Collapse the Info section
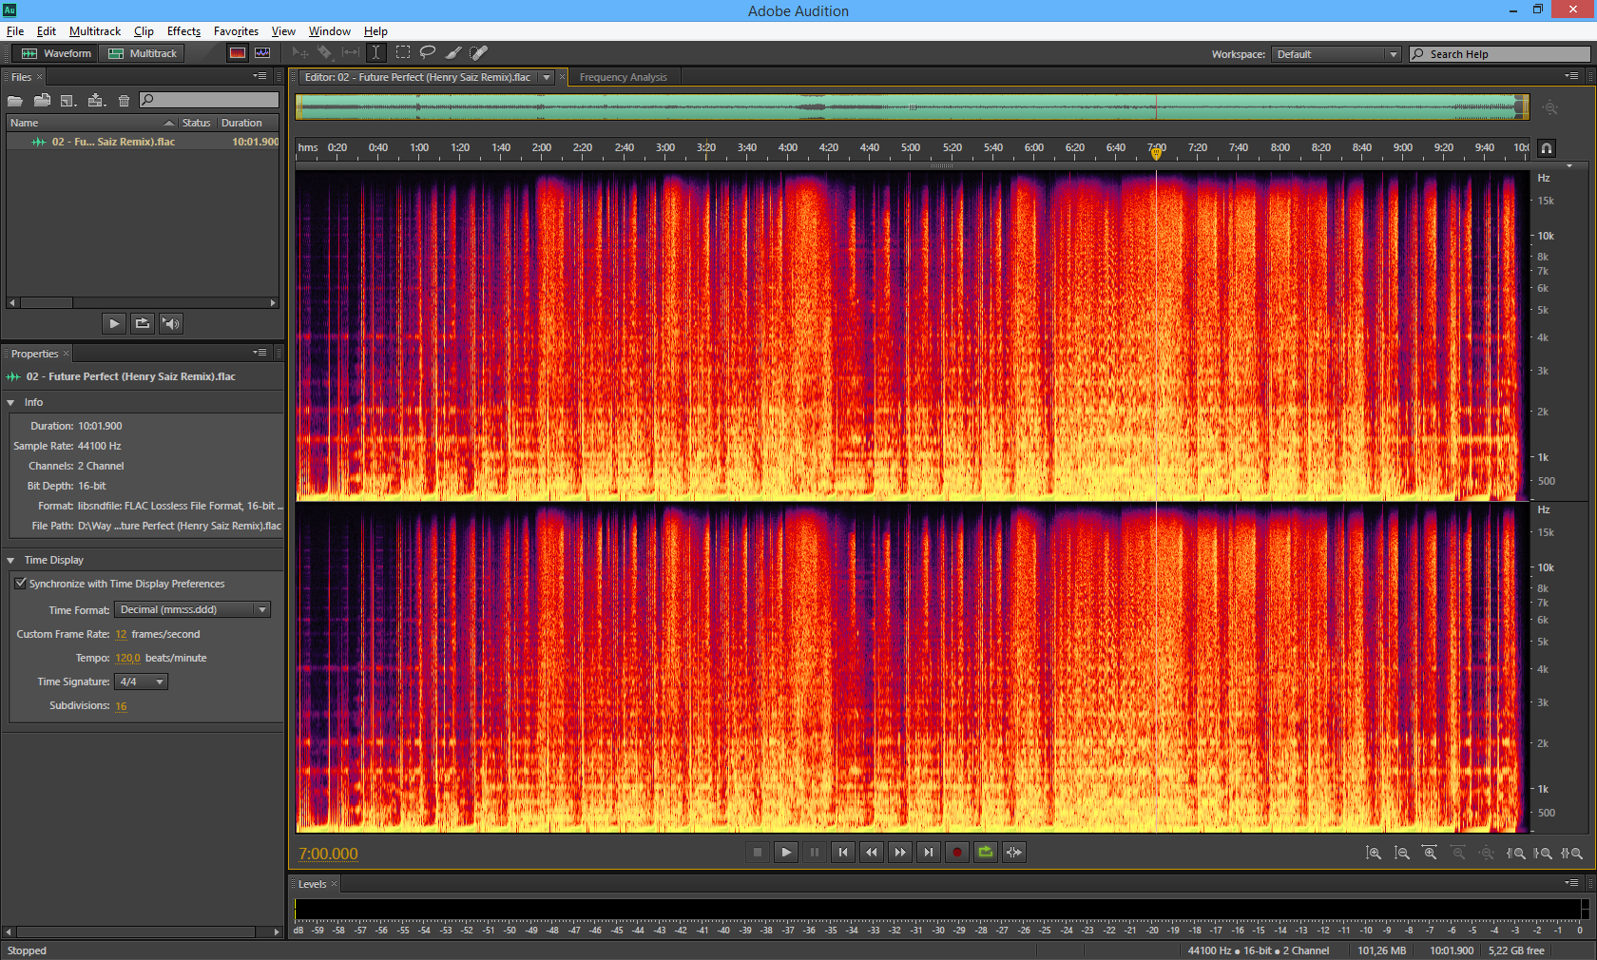This screenshot has height=960, width=1597. click(x=10, y=402)
